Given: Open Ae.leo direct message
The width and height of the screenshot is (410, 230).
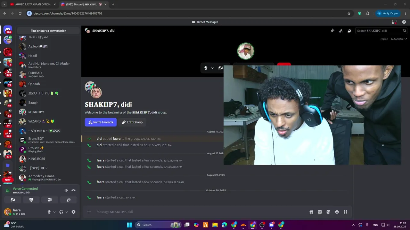Looking at the screenshot, I should 48,46.
